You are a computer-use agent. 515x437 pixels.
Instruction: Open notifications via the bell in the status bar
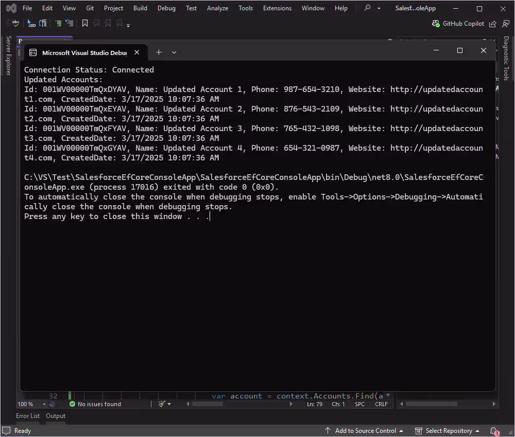tap(493, 431)
